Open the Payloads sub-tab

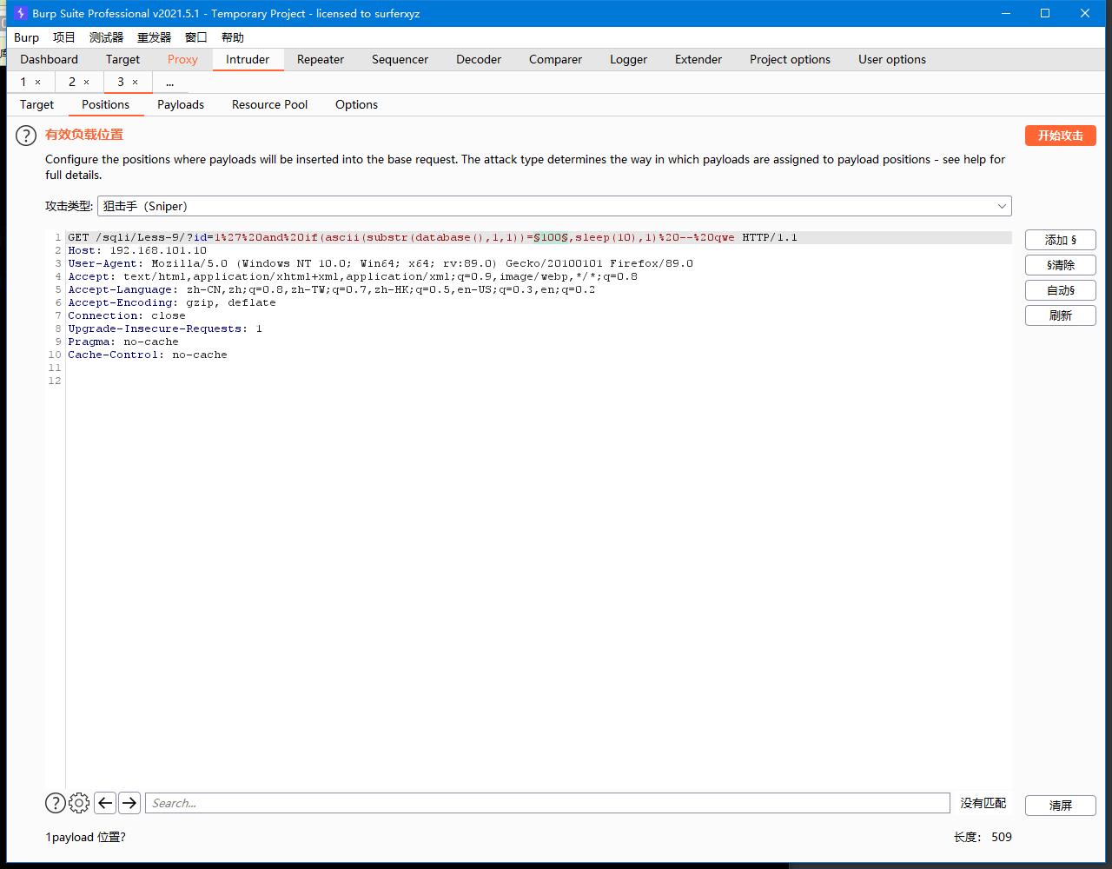pyautogui.click(x=181, y=104)
